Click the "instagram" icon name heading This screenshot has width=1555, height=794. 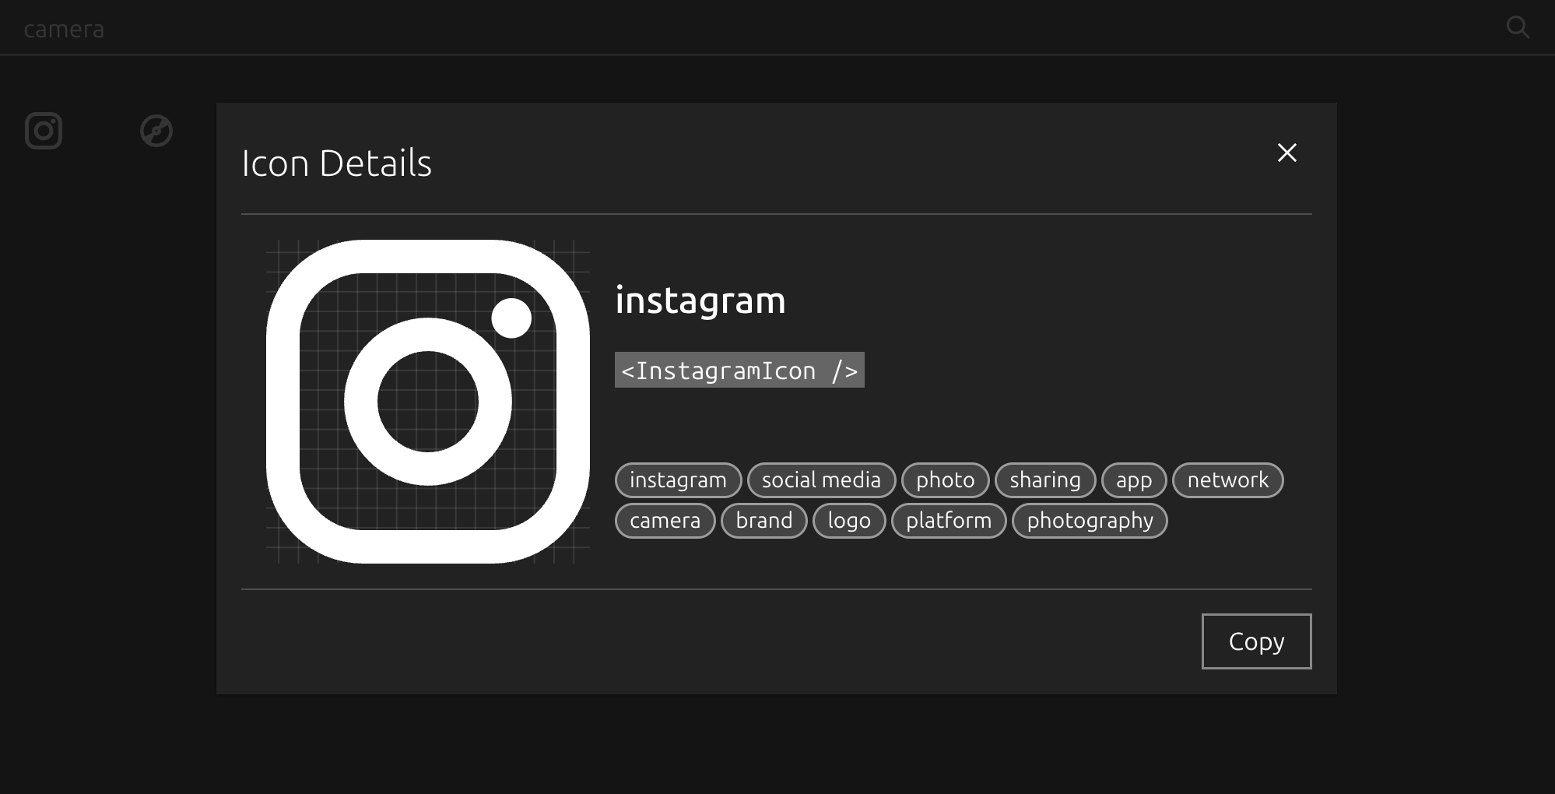pos(700,300)
